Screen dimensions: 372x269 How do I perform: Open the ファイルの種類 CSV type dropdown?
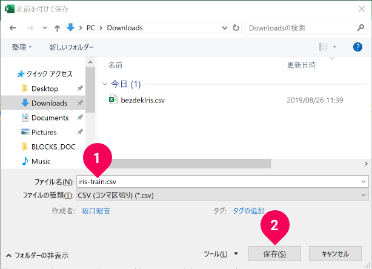(222, 195)
